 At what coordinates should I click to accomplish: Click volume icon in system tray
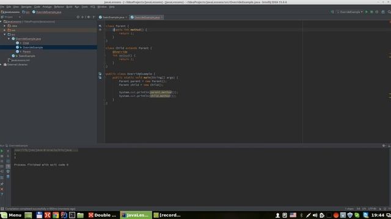tap(315, 215)
